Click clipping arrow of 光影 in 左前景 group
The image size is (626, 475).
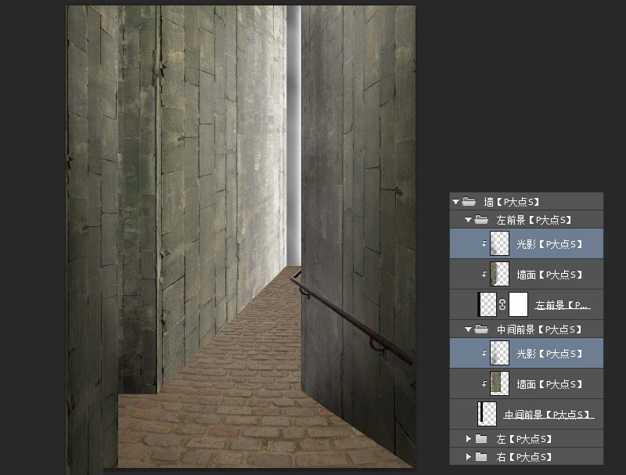pos(484,243)
